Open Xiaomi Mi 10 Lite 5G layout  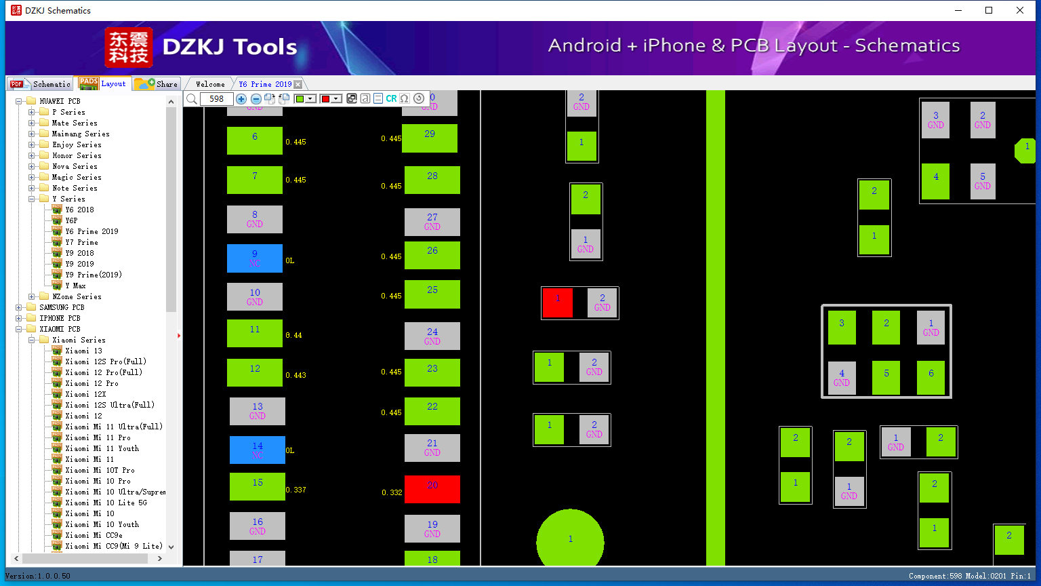[106, 503]
